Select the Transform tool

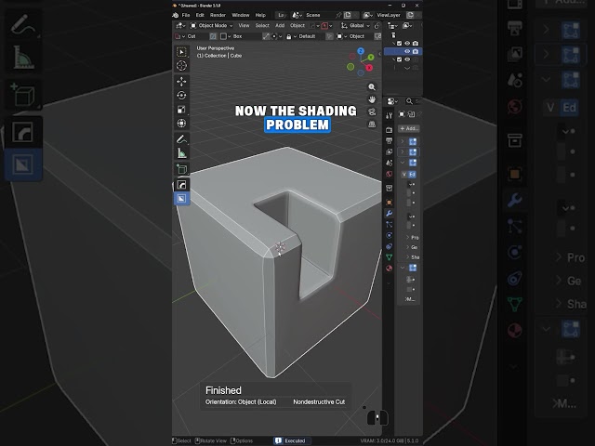181,124
